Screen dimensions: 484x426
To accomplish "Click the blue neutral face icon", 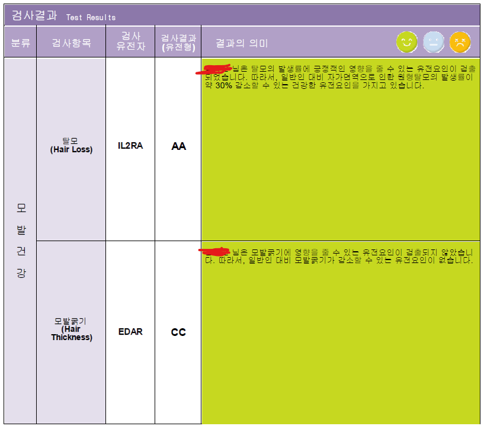I will (434, 42).
